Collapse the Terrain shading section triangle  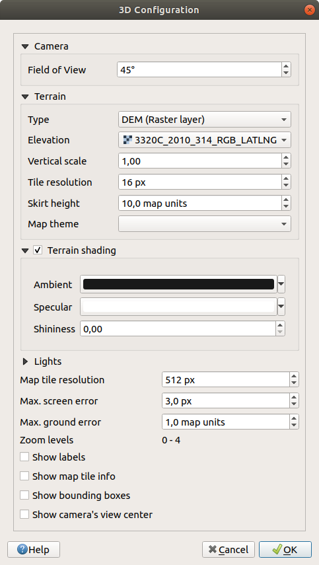click(25, 250)
